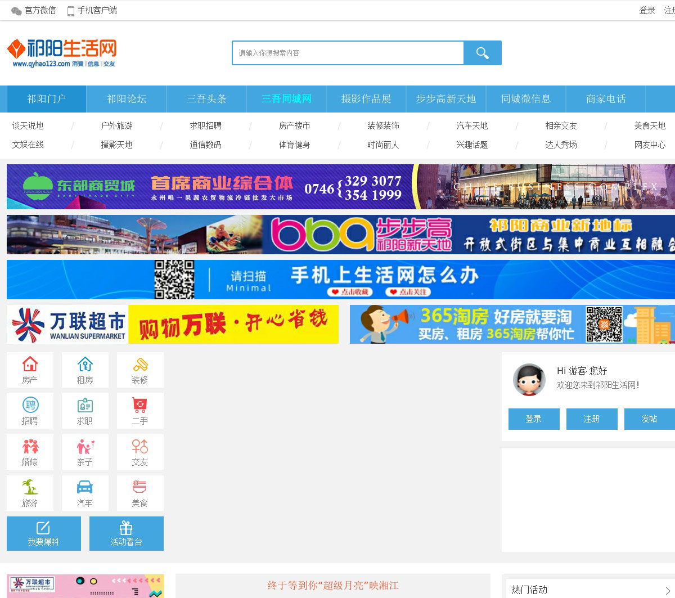
Task: Click the 婚嫁 wedding icon
Action: (30, 452)
